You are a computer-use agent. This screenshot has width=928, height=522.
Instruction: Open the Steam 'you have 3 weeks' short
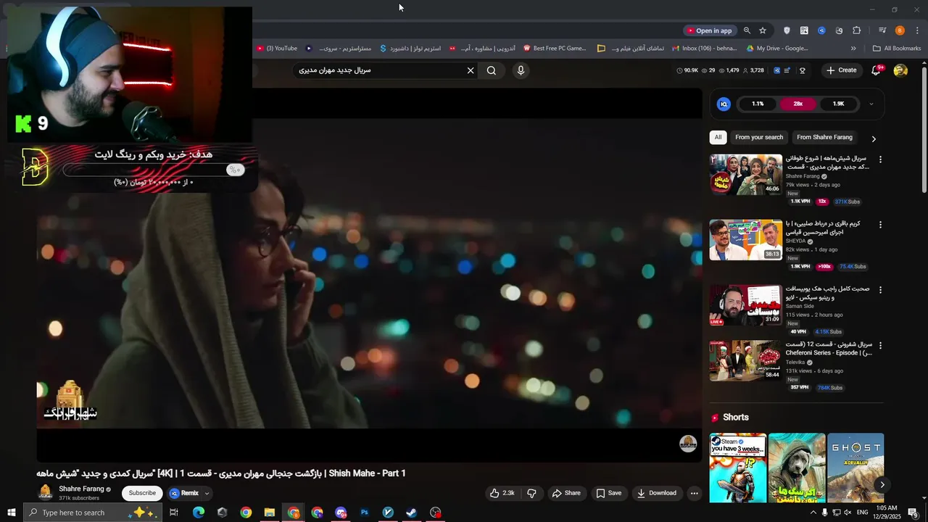pos(738,468)
